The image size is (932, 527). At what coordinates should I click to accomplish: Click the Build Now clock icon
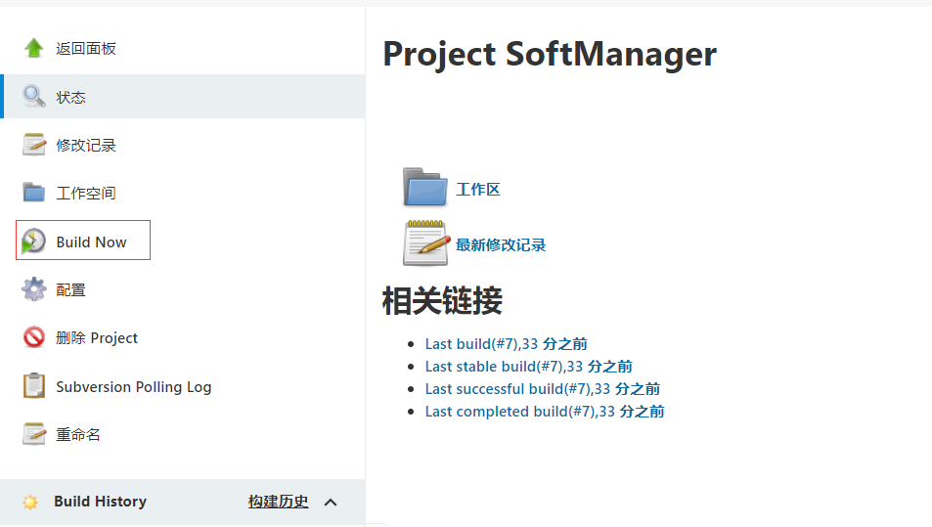33,242
